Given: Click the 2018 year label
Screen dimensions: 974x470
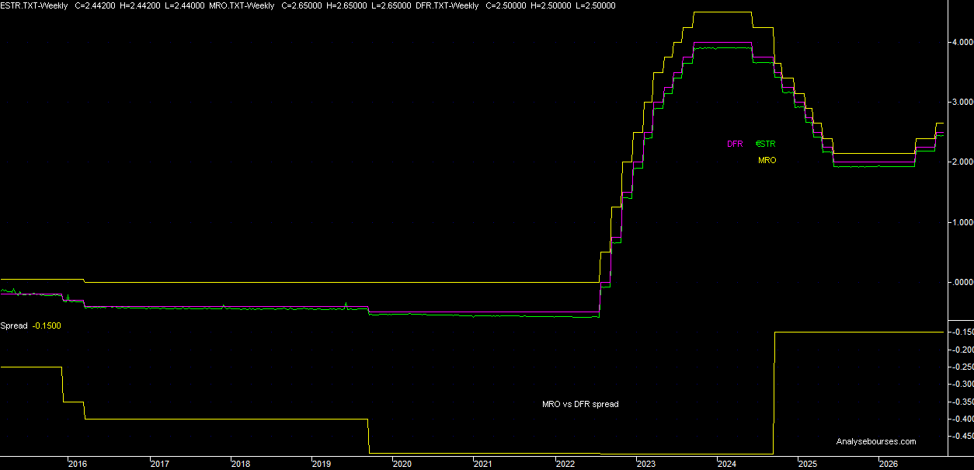Looking at the screenshot, I should [x=240, y=464].
